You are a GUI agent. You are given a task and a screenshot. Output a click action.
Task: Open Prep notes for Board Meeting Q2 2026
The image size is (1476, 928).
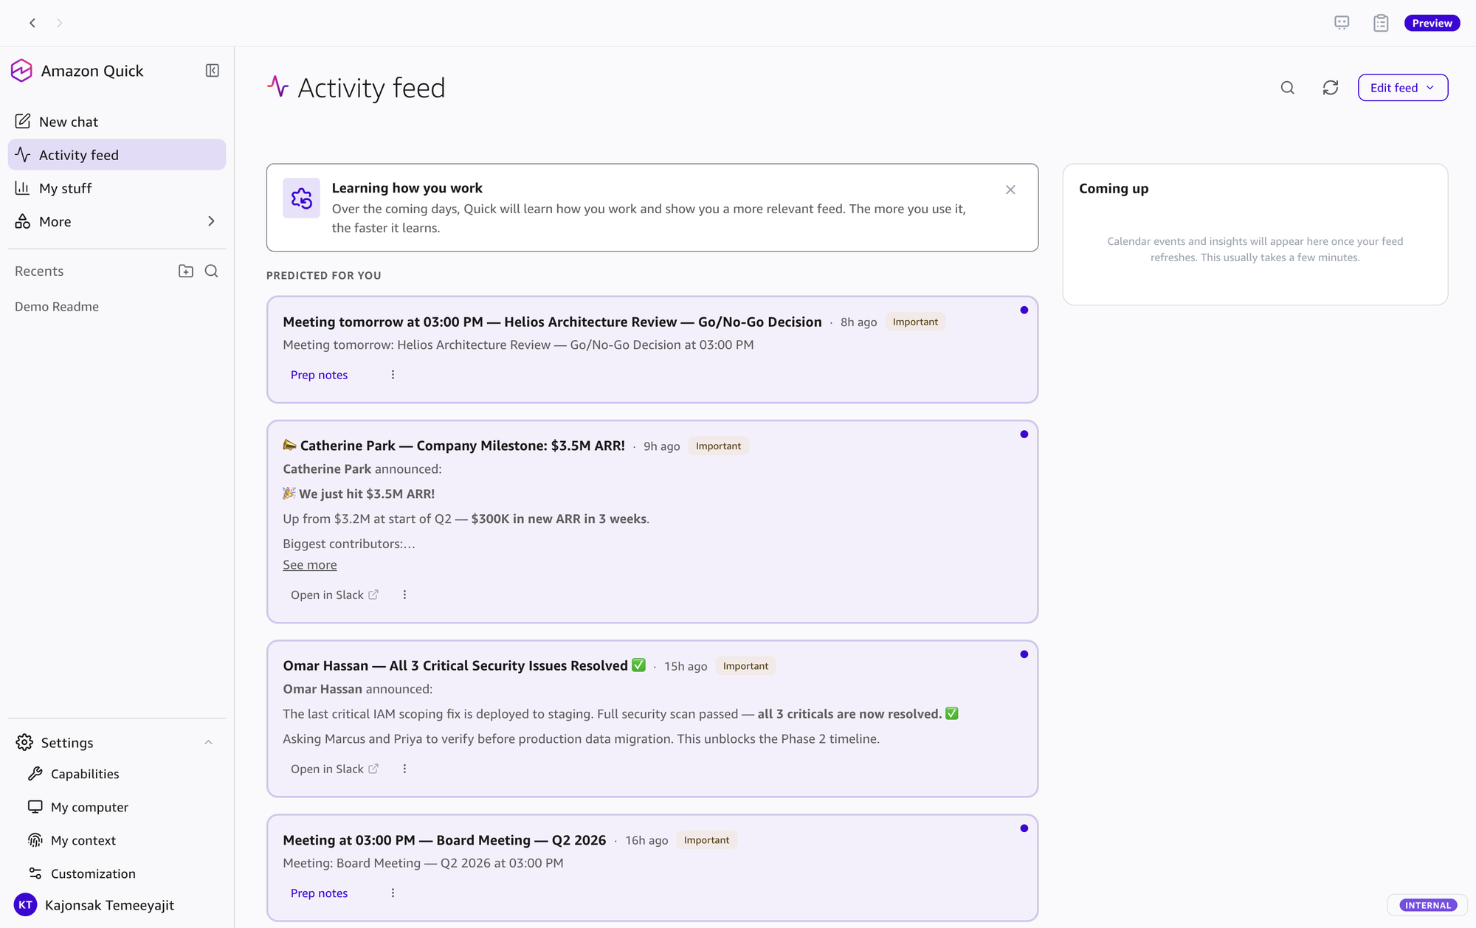click(319, 893)
